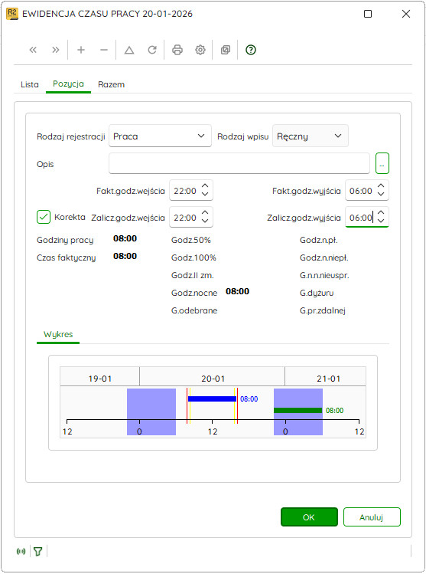The width and height of the screenshot is (426, 574).
Task: Go to next record with double-right arrows
Action: (56, 50)
